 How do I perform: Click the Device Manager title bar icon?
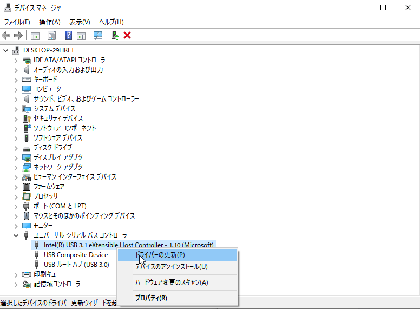tap(7, 8)
